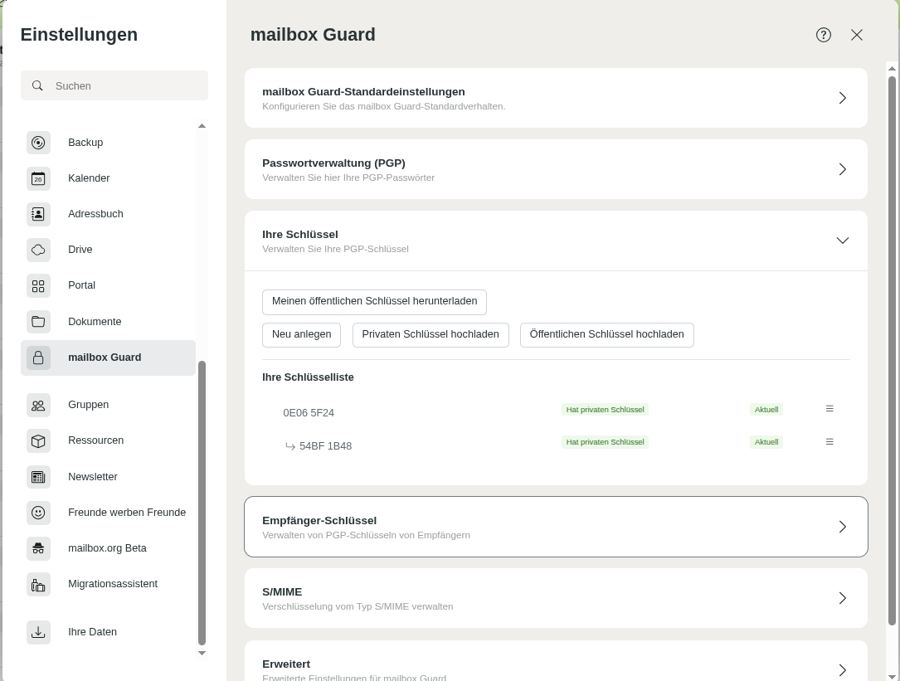Click sidebar scrollbar up arrow

(x=202, y=126)
